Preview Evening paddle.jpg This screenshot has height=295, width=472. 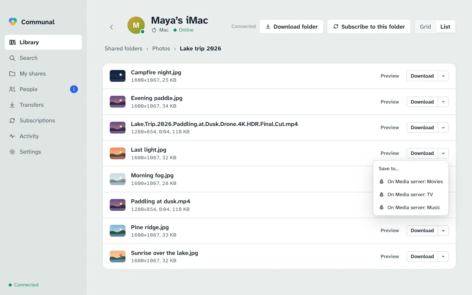coord(389,102)
